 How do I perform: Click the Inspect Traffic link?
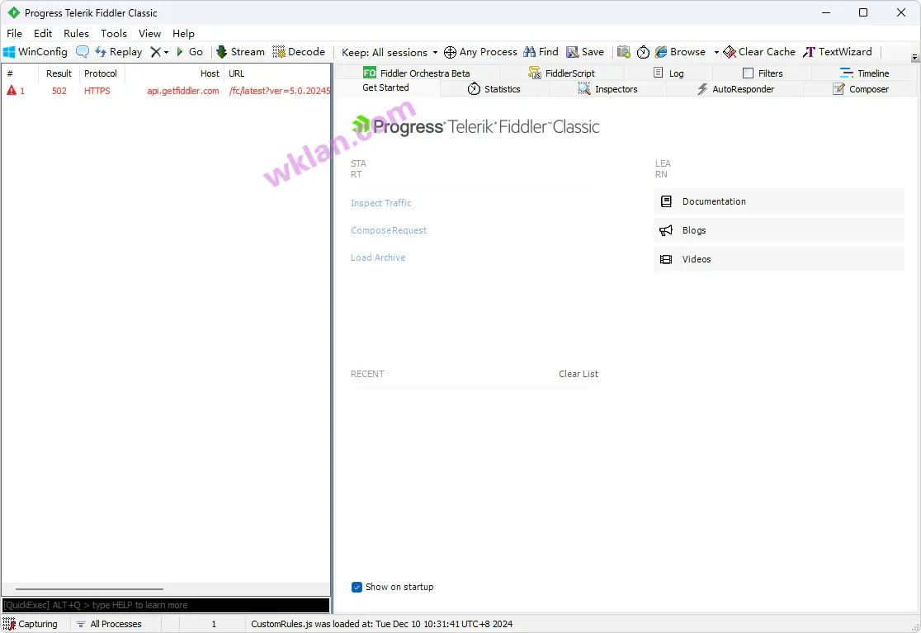pos(381,203)
